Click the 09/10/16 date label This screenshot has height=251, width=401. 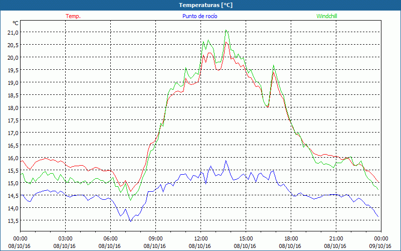pyautogui.click(x=380, y=246)
